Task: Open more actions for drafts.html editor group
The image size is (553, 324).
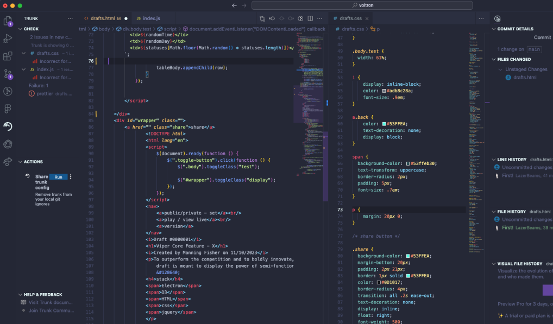Action: click(x=319, y=18)
